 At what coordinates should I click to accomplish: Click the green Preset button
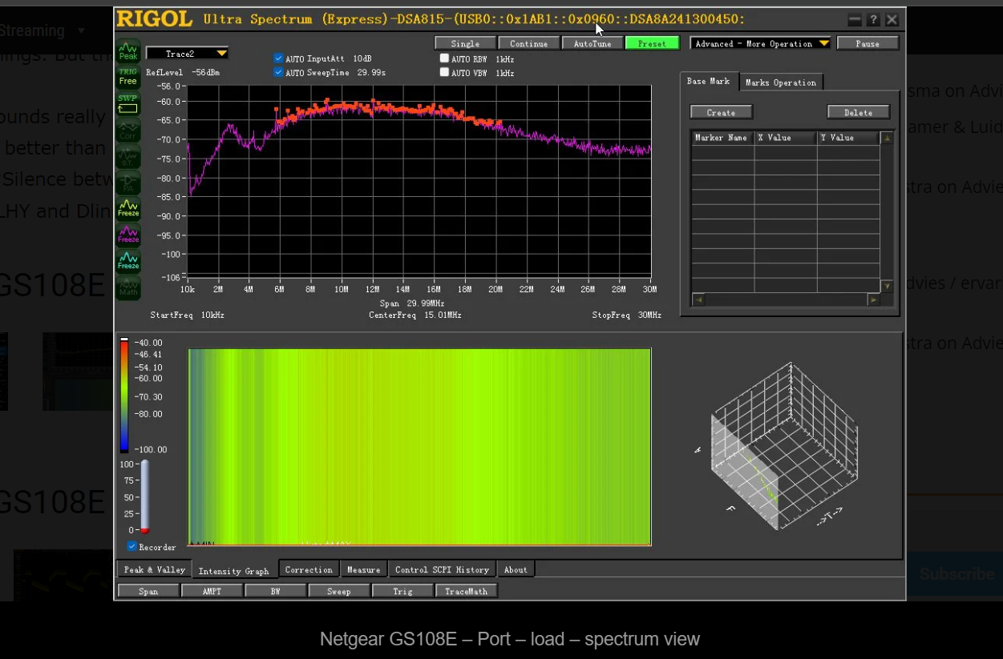click(x=652, y=44)
